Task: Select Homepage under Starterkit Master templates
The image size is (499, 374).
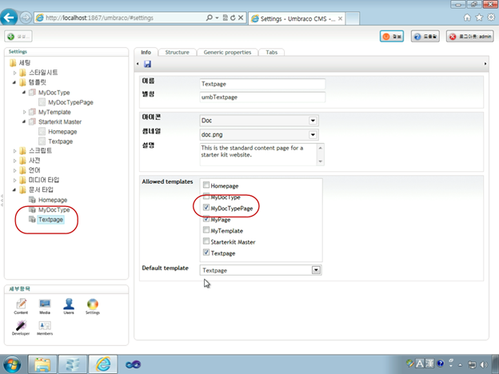Action: 62,132
